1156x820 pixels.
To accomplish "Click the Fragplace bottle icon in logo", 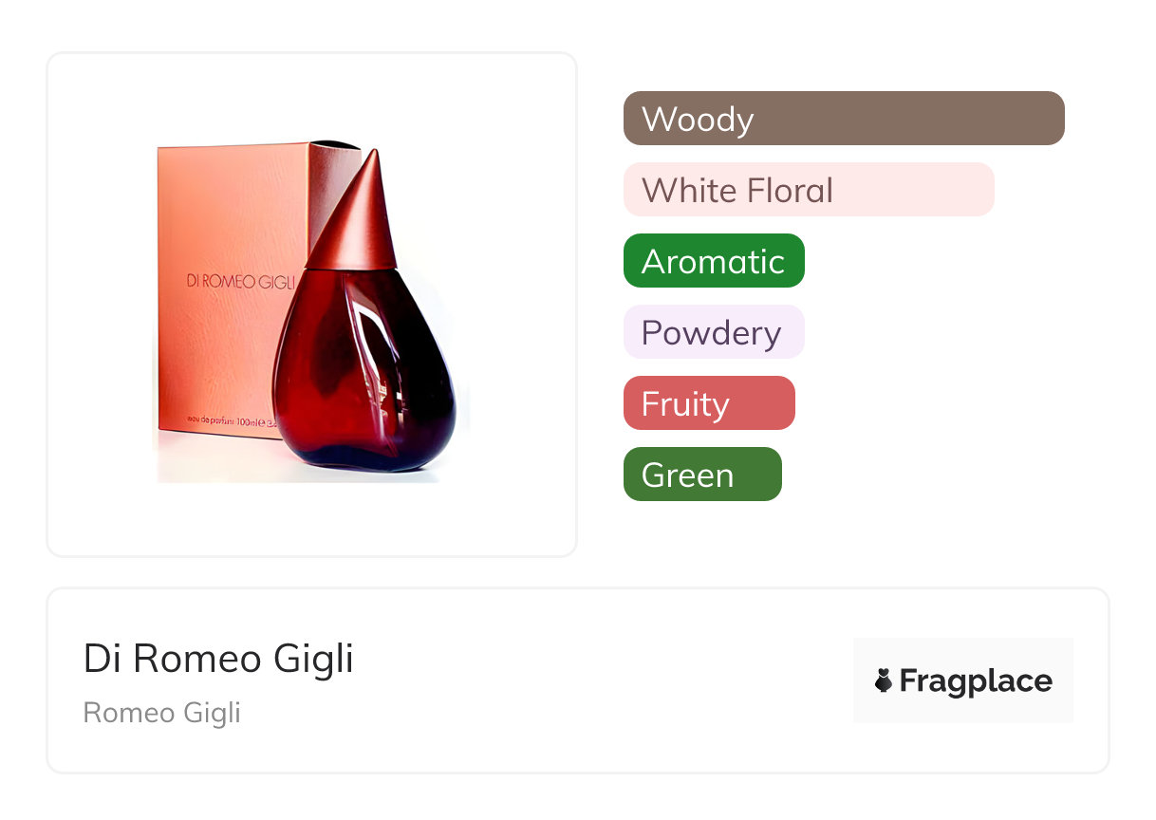I will pos(883,680).
